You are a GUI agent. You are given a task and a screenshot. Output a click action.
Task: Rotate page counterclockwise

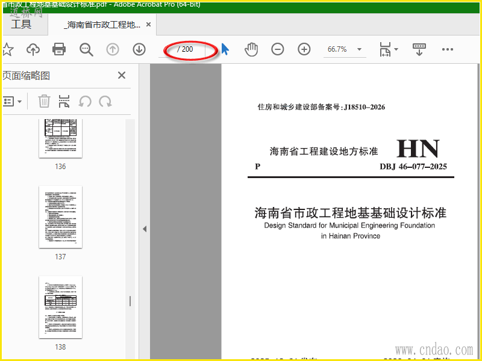coord(85,101)
